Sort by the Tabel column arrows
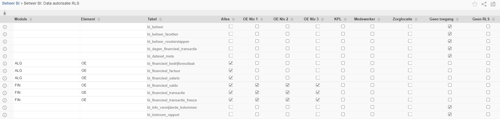Screen dimensions: 500x119 tap(160, 19)
